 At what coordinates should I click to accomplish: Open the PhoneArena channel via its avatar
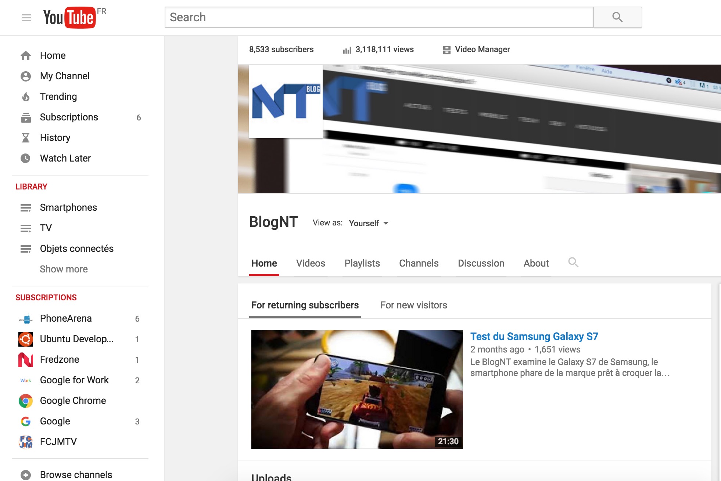click(x=25, y=318)
